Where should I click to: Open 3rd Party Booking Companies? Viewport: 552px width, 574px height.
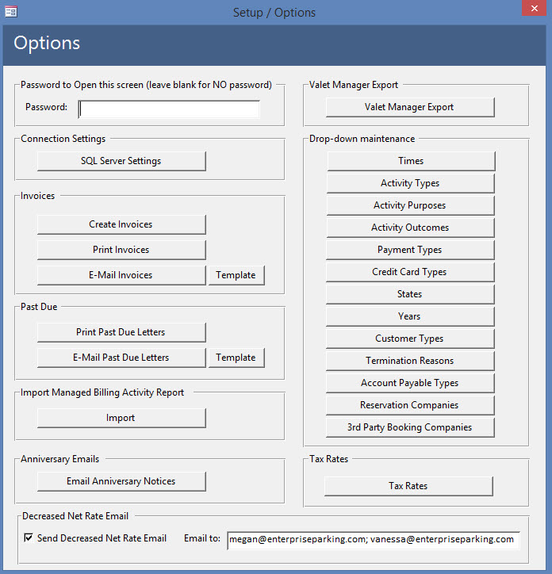coord(410,427)
